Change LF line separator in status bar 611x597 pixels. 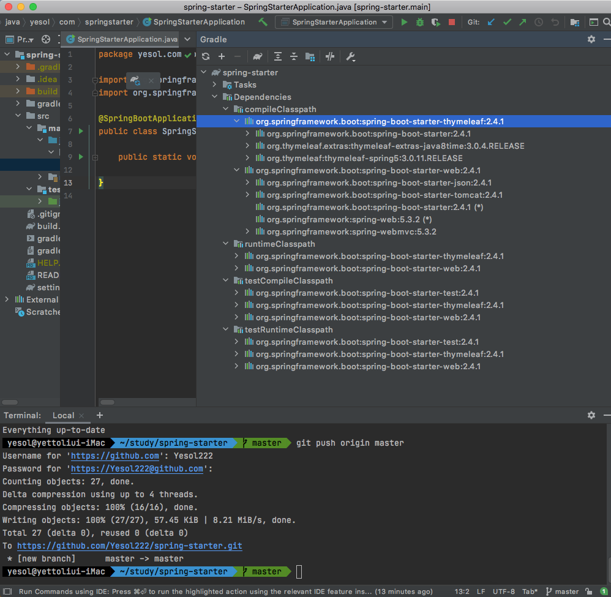tap(481, 591)
